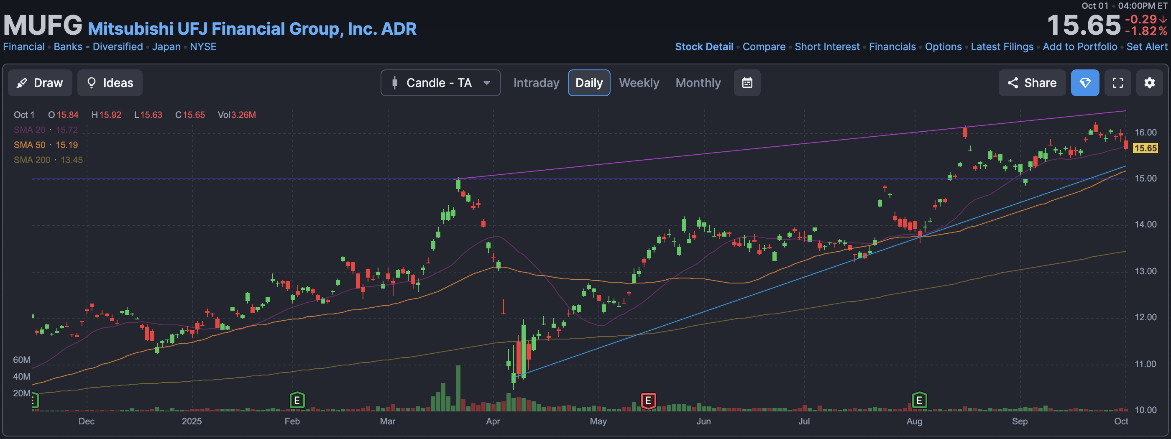
Task: Click the MUFG ticker symbol
Action: [x=43, y=25]
